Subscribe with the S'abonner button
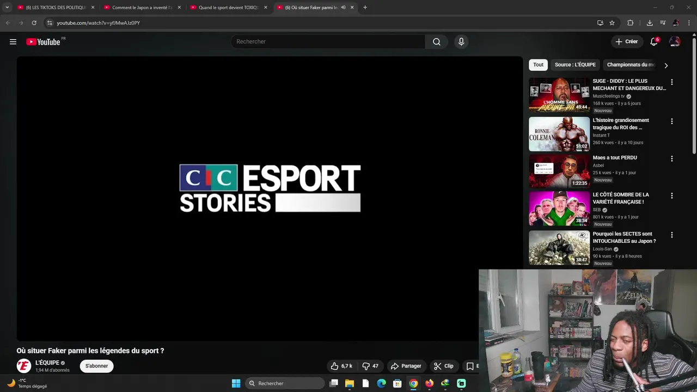This screenshot has height=392, width=697. pyautogui.click(x=97, y=366)
